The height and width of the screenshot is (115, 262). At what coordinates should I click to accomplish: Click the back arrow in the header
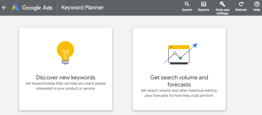click(x=4, y=8)
